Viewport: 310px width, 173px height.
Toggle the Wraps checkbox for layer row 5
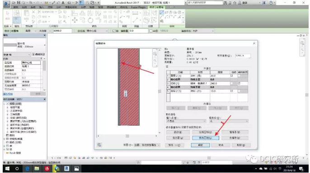231,91
